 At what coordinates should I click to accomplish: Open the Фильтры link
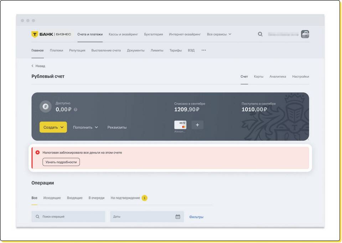pos(196,217)
